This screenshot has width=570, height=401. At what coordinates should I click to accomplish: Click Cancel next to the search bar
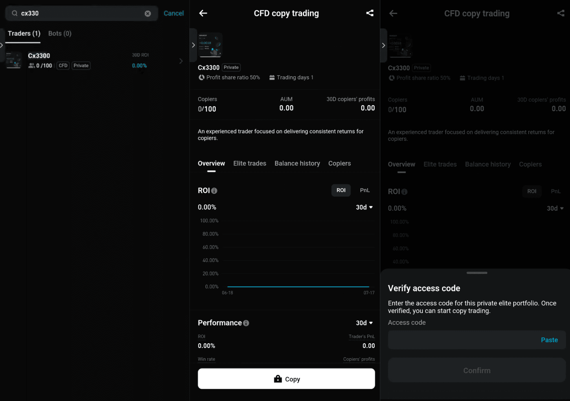(174, 13)
